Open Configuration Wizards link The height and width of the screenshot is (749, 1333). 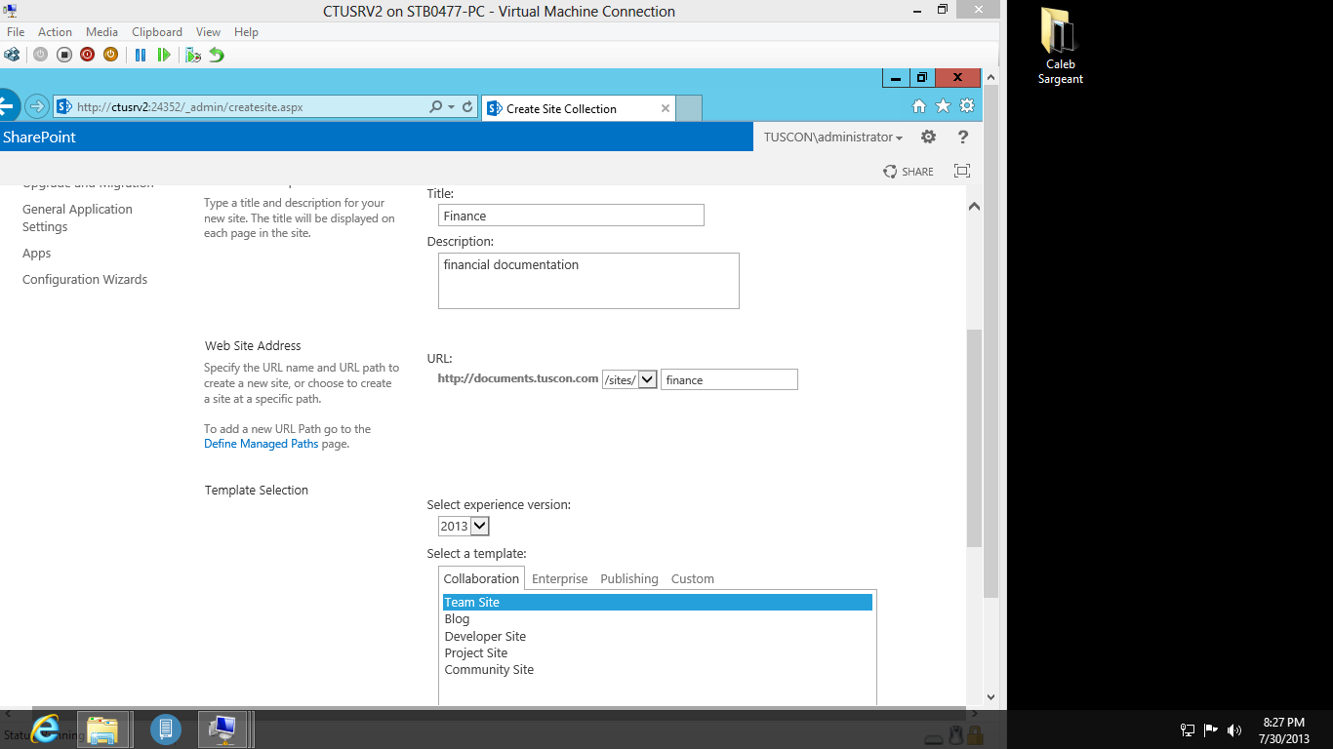click(x=85, y=280)
